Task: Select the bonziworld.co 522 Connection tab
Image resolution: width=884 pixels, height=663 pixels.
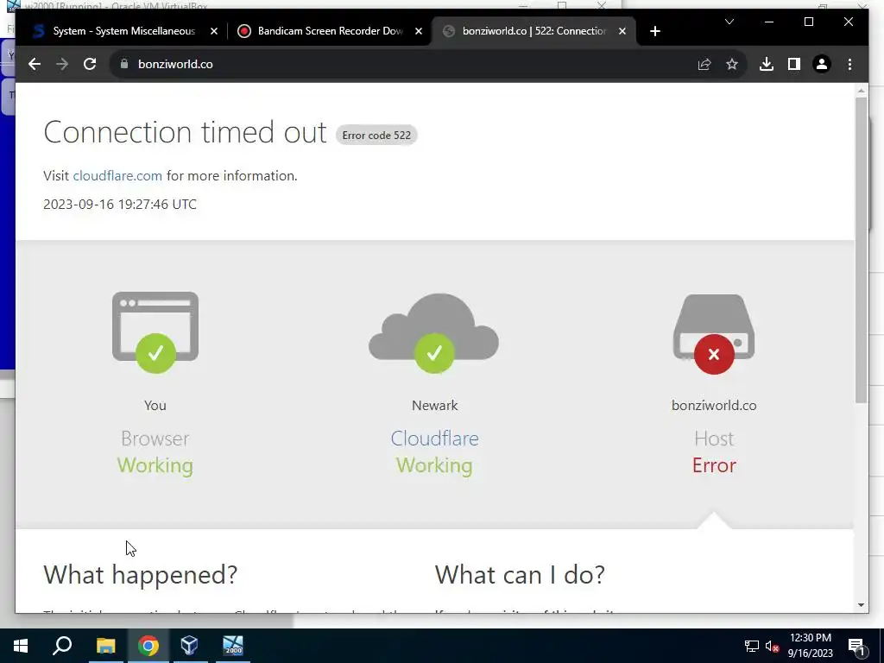Action: 534,31
